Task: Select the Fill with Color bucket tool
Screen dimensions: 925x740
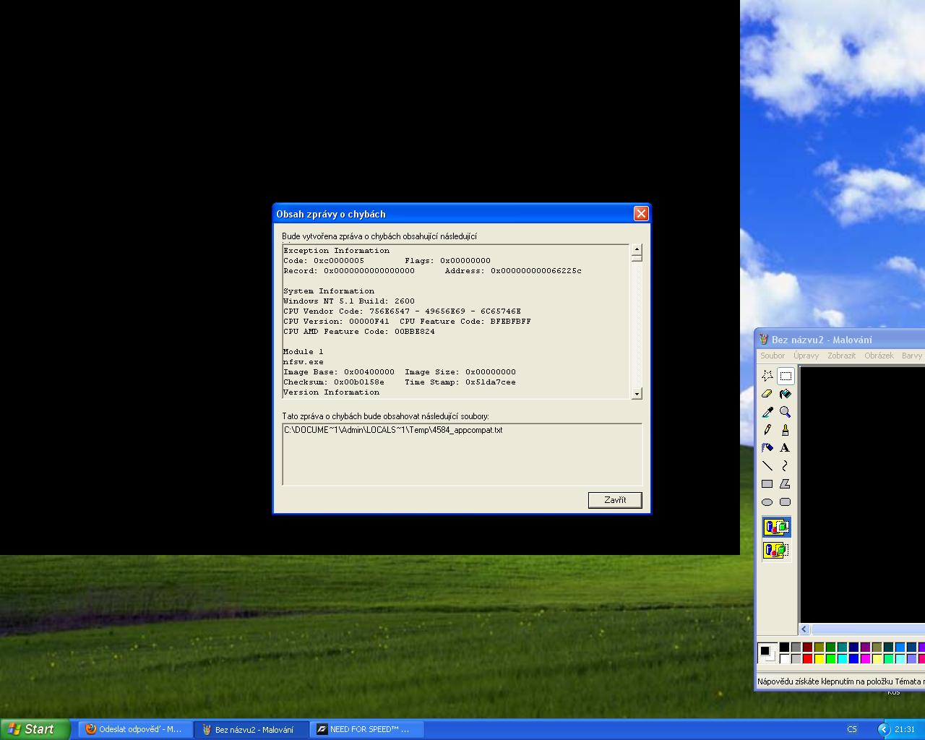Action: 785,394
